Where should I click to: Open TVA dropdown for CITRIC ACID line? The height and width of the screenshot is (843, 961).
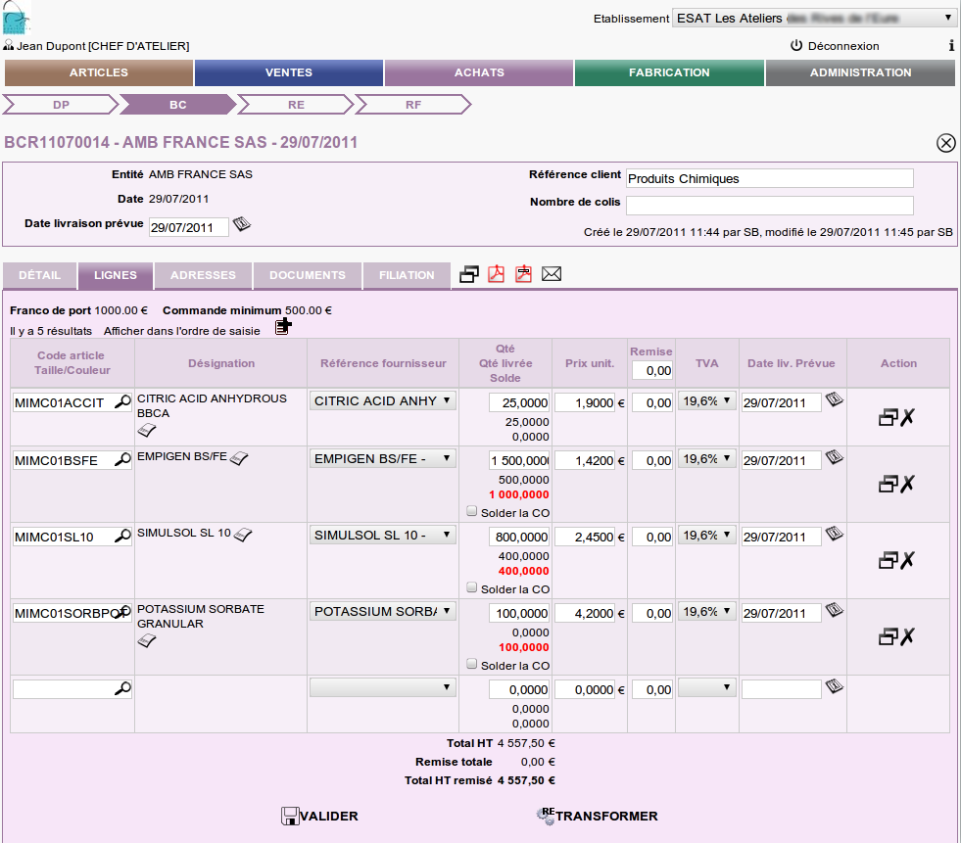tap(706, 400)
